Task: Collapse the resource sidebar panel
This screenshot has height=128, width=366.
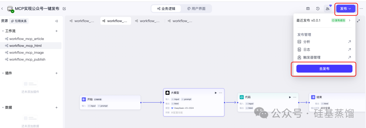Action: coord(57,21)
